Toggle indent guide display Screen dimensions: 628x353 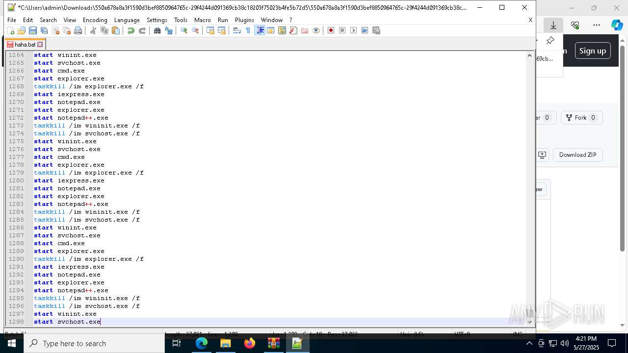[260, 30]
